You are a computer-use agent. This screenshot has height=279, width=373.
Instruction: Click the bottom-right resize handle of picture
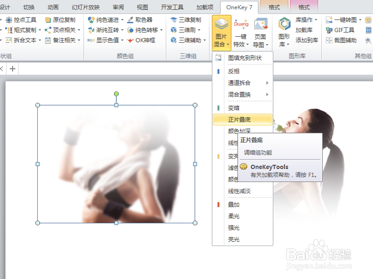pos(195,223)
